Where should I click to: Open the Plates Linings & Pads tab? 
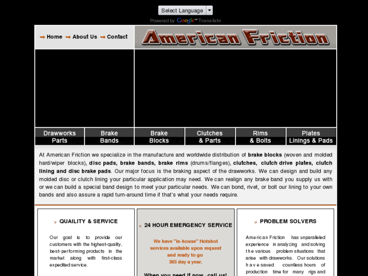pyautogui.click(x=311, y=137)
